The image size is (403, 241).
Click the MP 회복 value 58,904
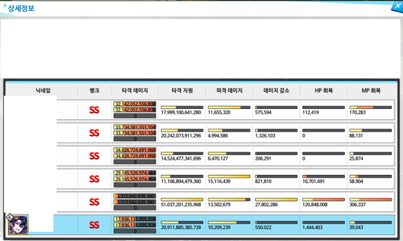[x=356, y=182]
